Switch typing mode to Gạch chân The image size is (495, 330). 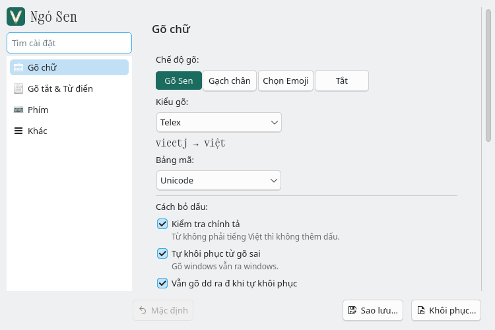(x=230, y=81)
